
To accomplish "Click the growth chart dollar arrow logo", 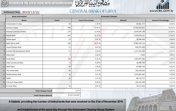I will (163, 5).
